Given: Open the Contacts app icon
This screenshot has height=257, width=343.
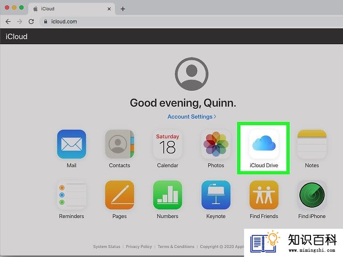Looking at the screenshot, I should (x=120, y=144).
